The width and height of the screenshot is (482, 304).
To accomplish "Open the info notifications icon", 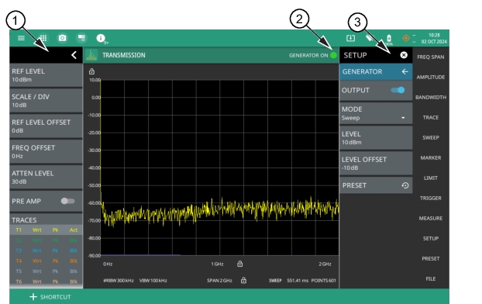I will point(101,38).
